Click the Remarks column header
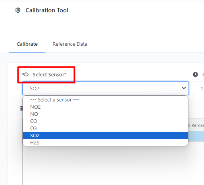This screenshot has width=204, height=185. [196, 125]
